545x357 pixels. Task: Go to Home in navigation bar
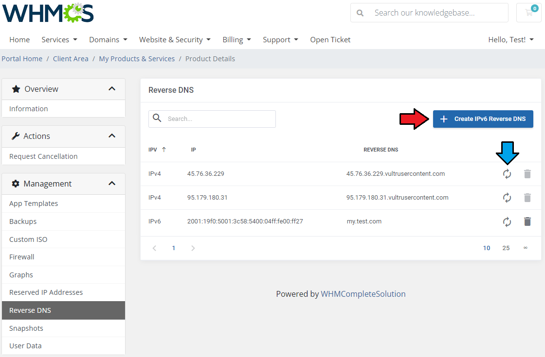tap(19, 40)
